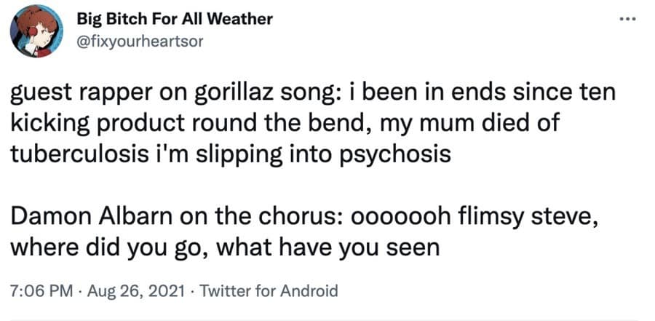Open the Twitter for Android source link
This screenshot has width=655, height=321.
click(269, 292)
